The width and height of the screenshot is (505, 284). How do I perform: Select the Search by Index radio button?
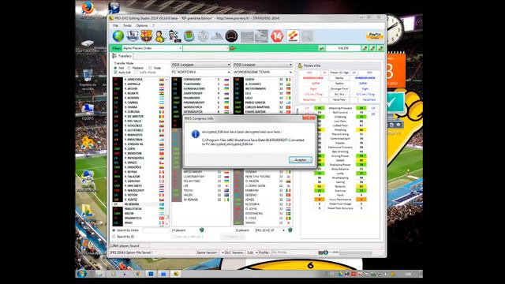click(114, 230)
